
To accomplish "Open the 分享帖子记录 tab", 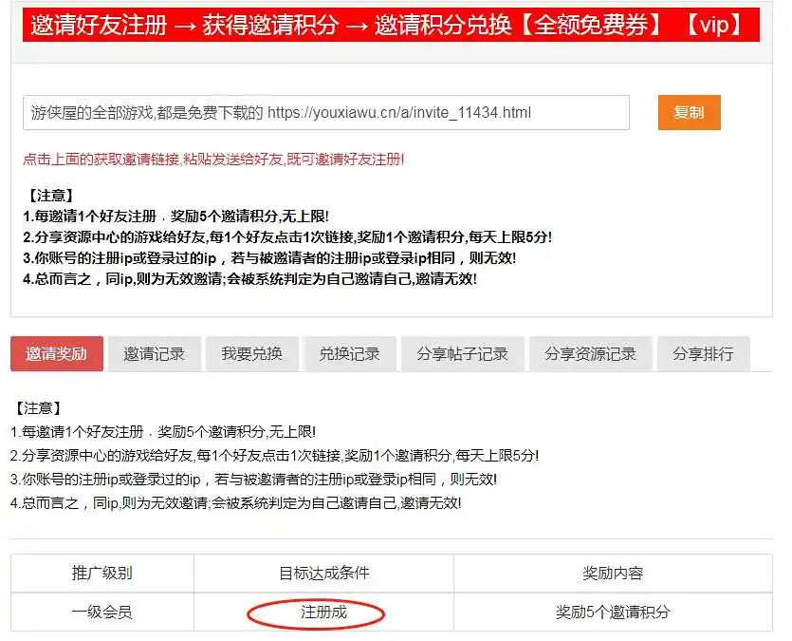I will (x=462, y=354).
